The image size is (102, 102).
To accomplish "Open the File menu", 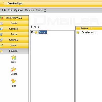I will tap(4, 10).
